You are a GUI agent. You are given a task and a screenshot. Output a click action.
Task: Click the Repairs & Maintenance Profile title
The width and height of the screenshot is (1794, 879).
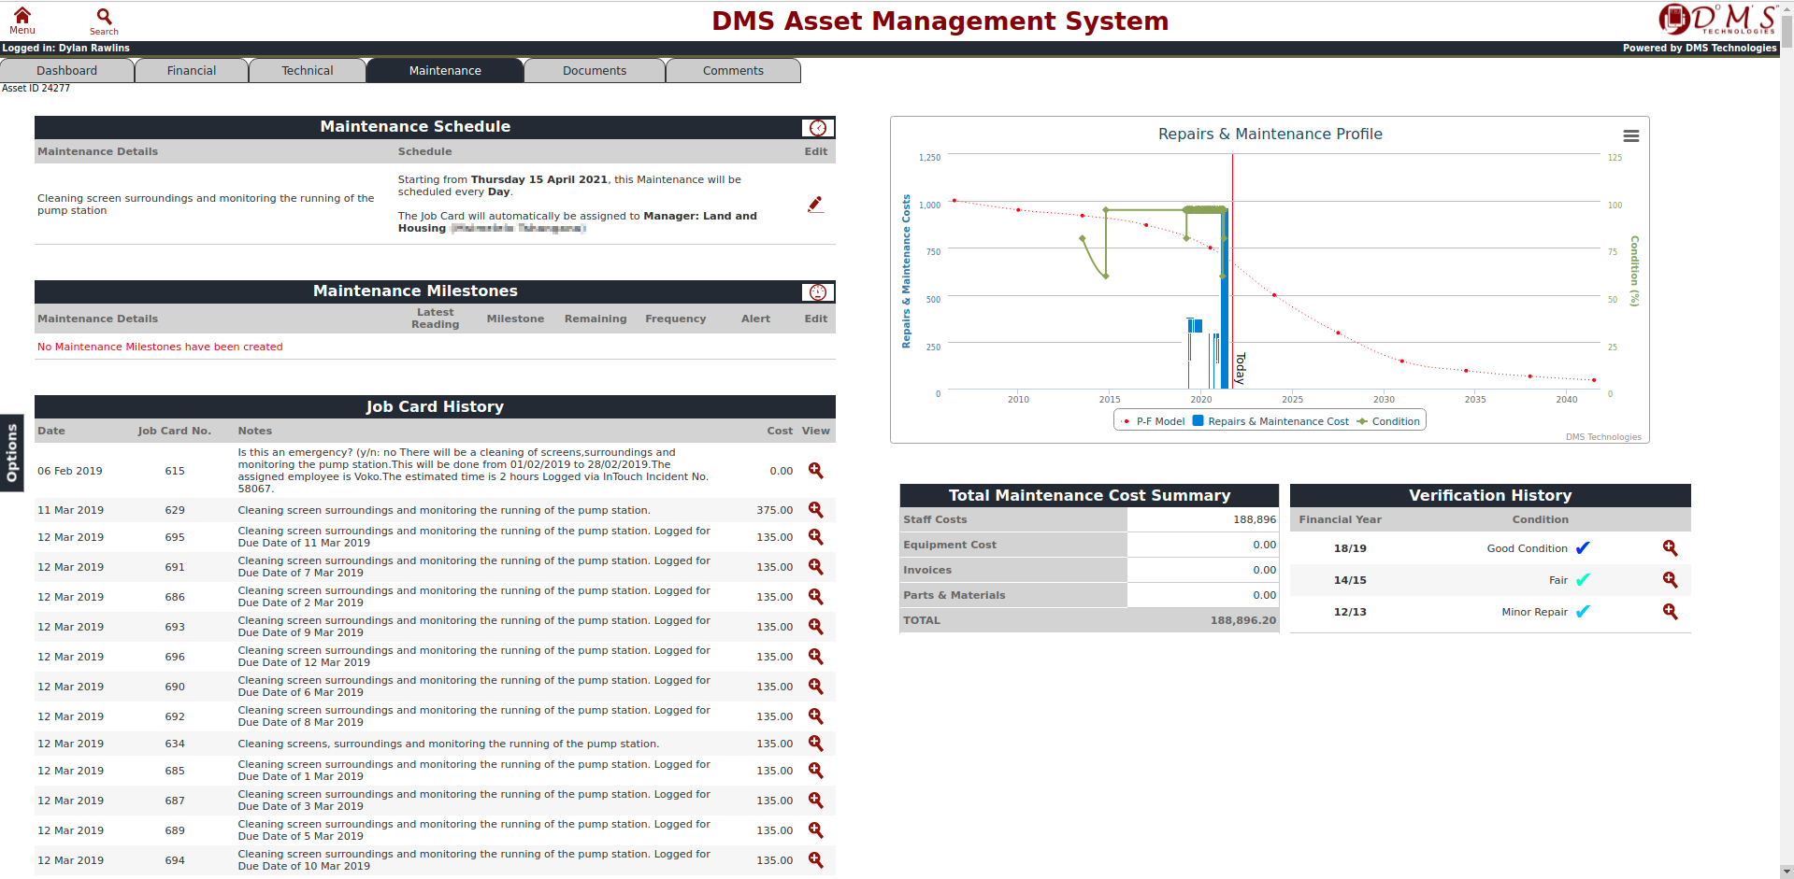point(1270,135)
